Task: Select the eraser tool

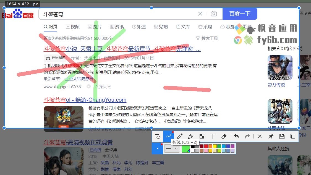Action: pyautogui.click(x=224, y=136)
